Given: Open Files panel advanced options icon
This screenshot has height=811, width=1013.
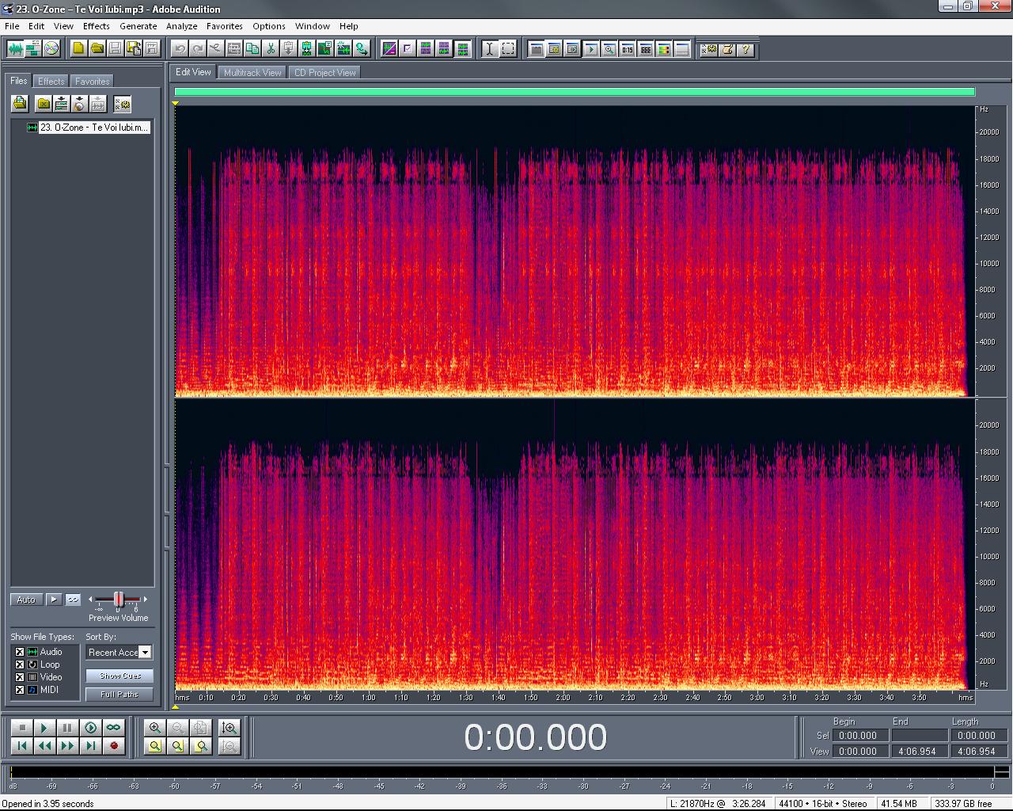Looking at the screenshot, I should (122, 104).
